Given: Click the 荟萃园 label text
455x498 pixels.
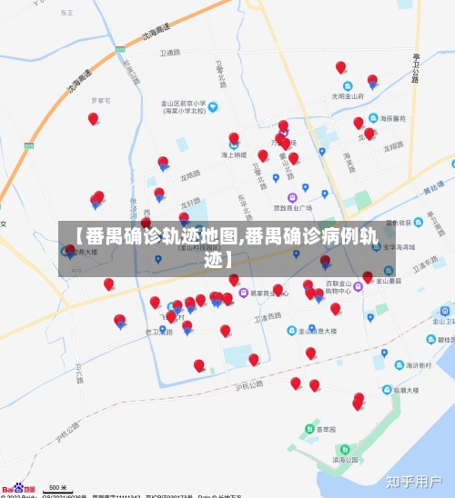Looking at the screenshot, I should coord(326,430).
